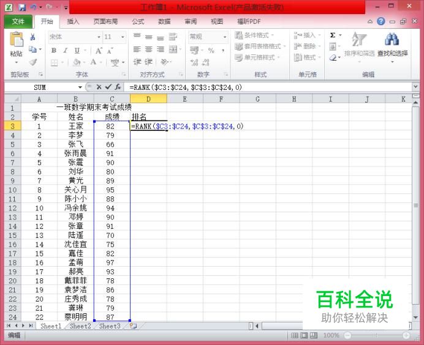Click the Fill down icon in editing group

[x=333, y=46]
